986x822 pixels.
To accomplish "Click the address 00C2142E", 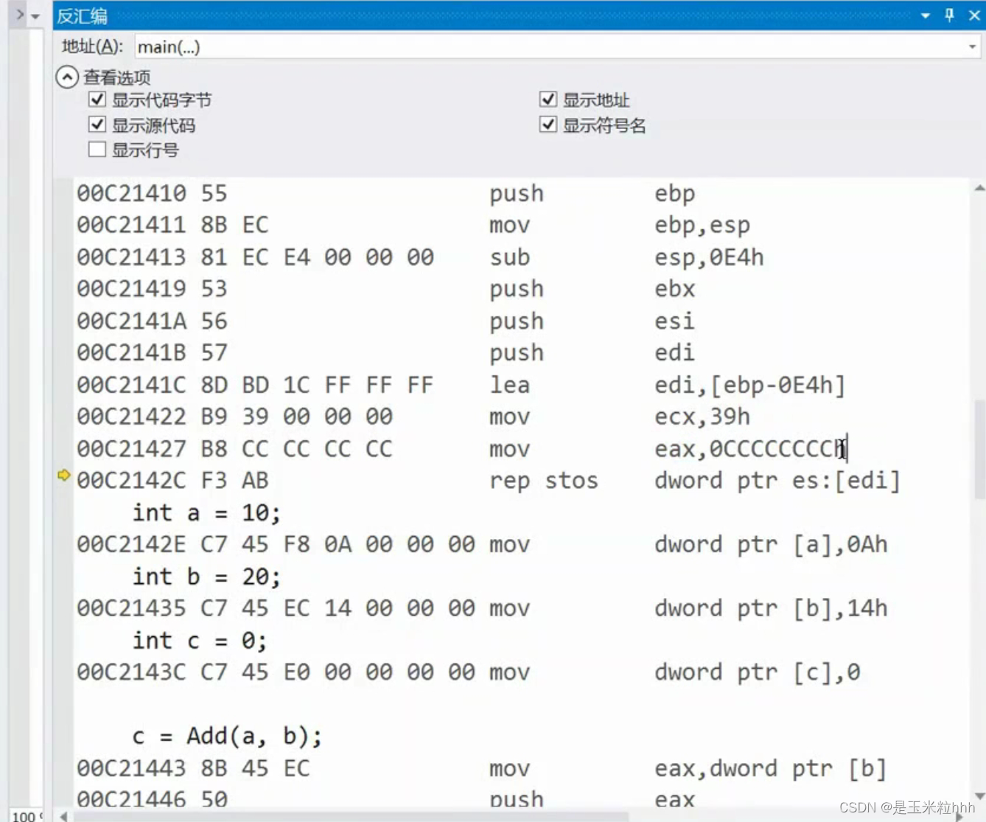I will [131, 545].
